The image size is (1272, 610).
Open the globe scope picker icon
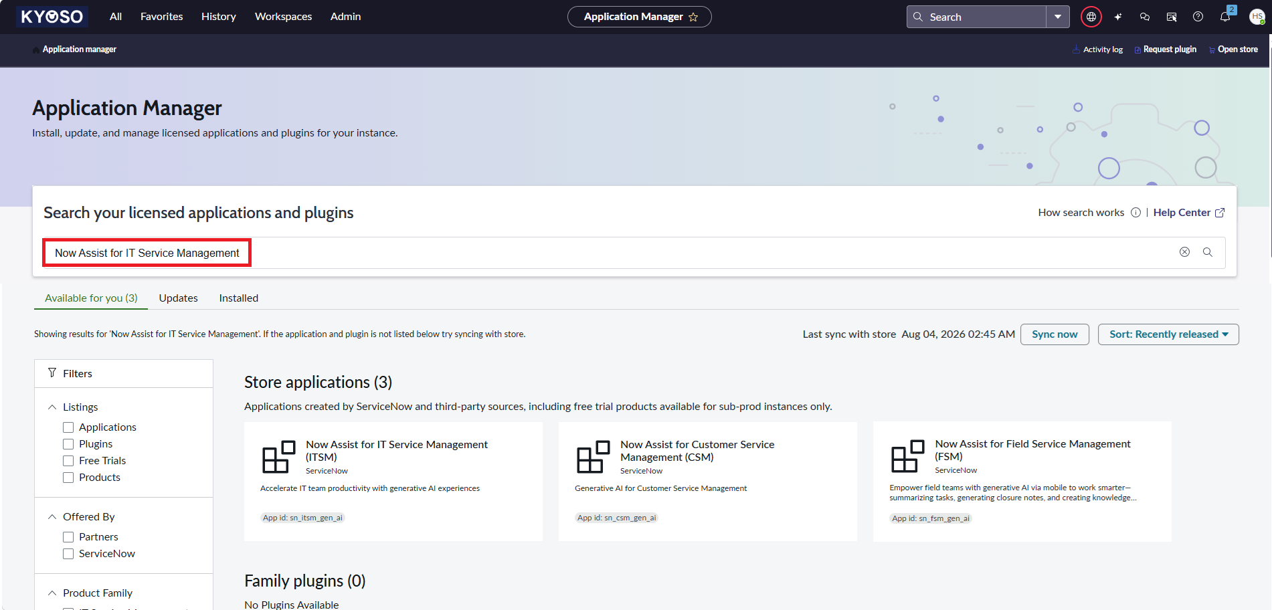click(x=1091, y=17)
